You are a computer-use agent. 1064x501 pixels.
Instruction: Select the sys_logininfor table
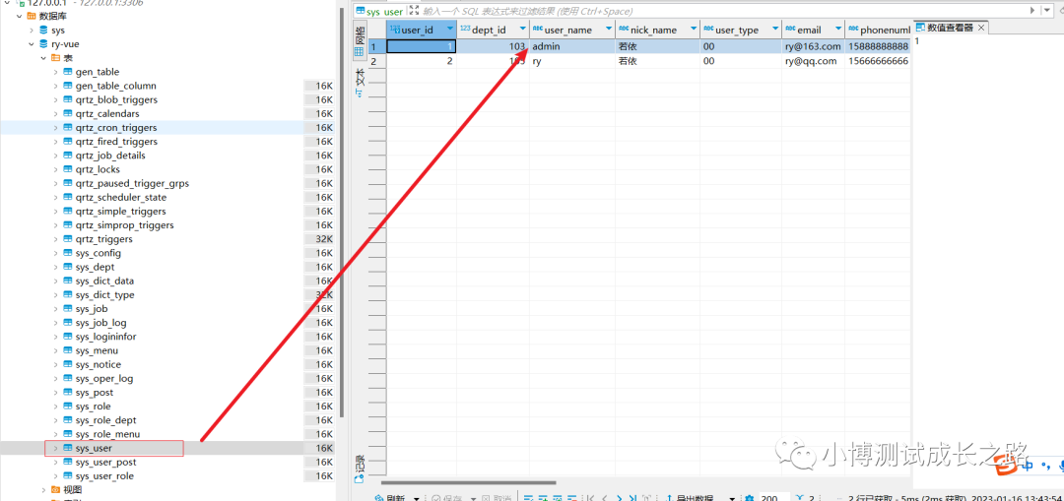point(105,337)
